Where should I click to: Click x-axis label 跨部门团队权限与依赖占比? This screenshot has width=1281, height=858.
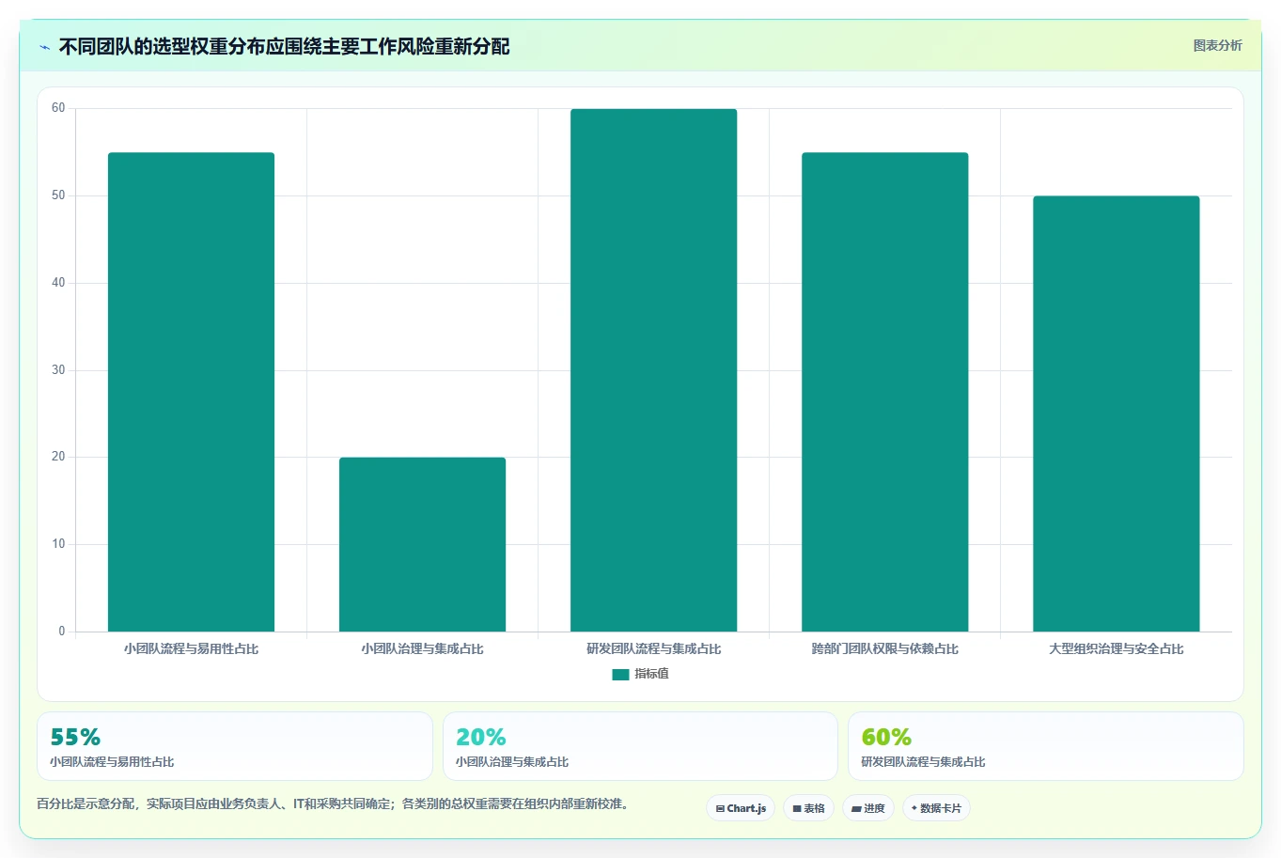click(884, 648)
